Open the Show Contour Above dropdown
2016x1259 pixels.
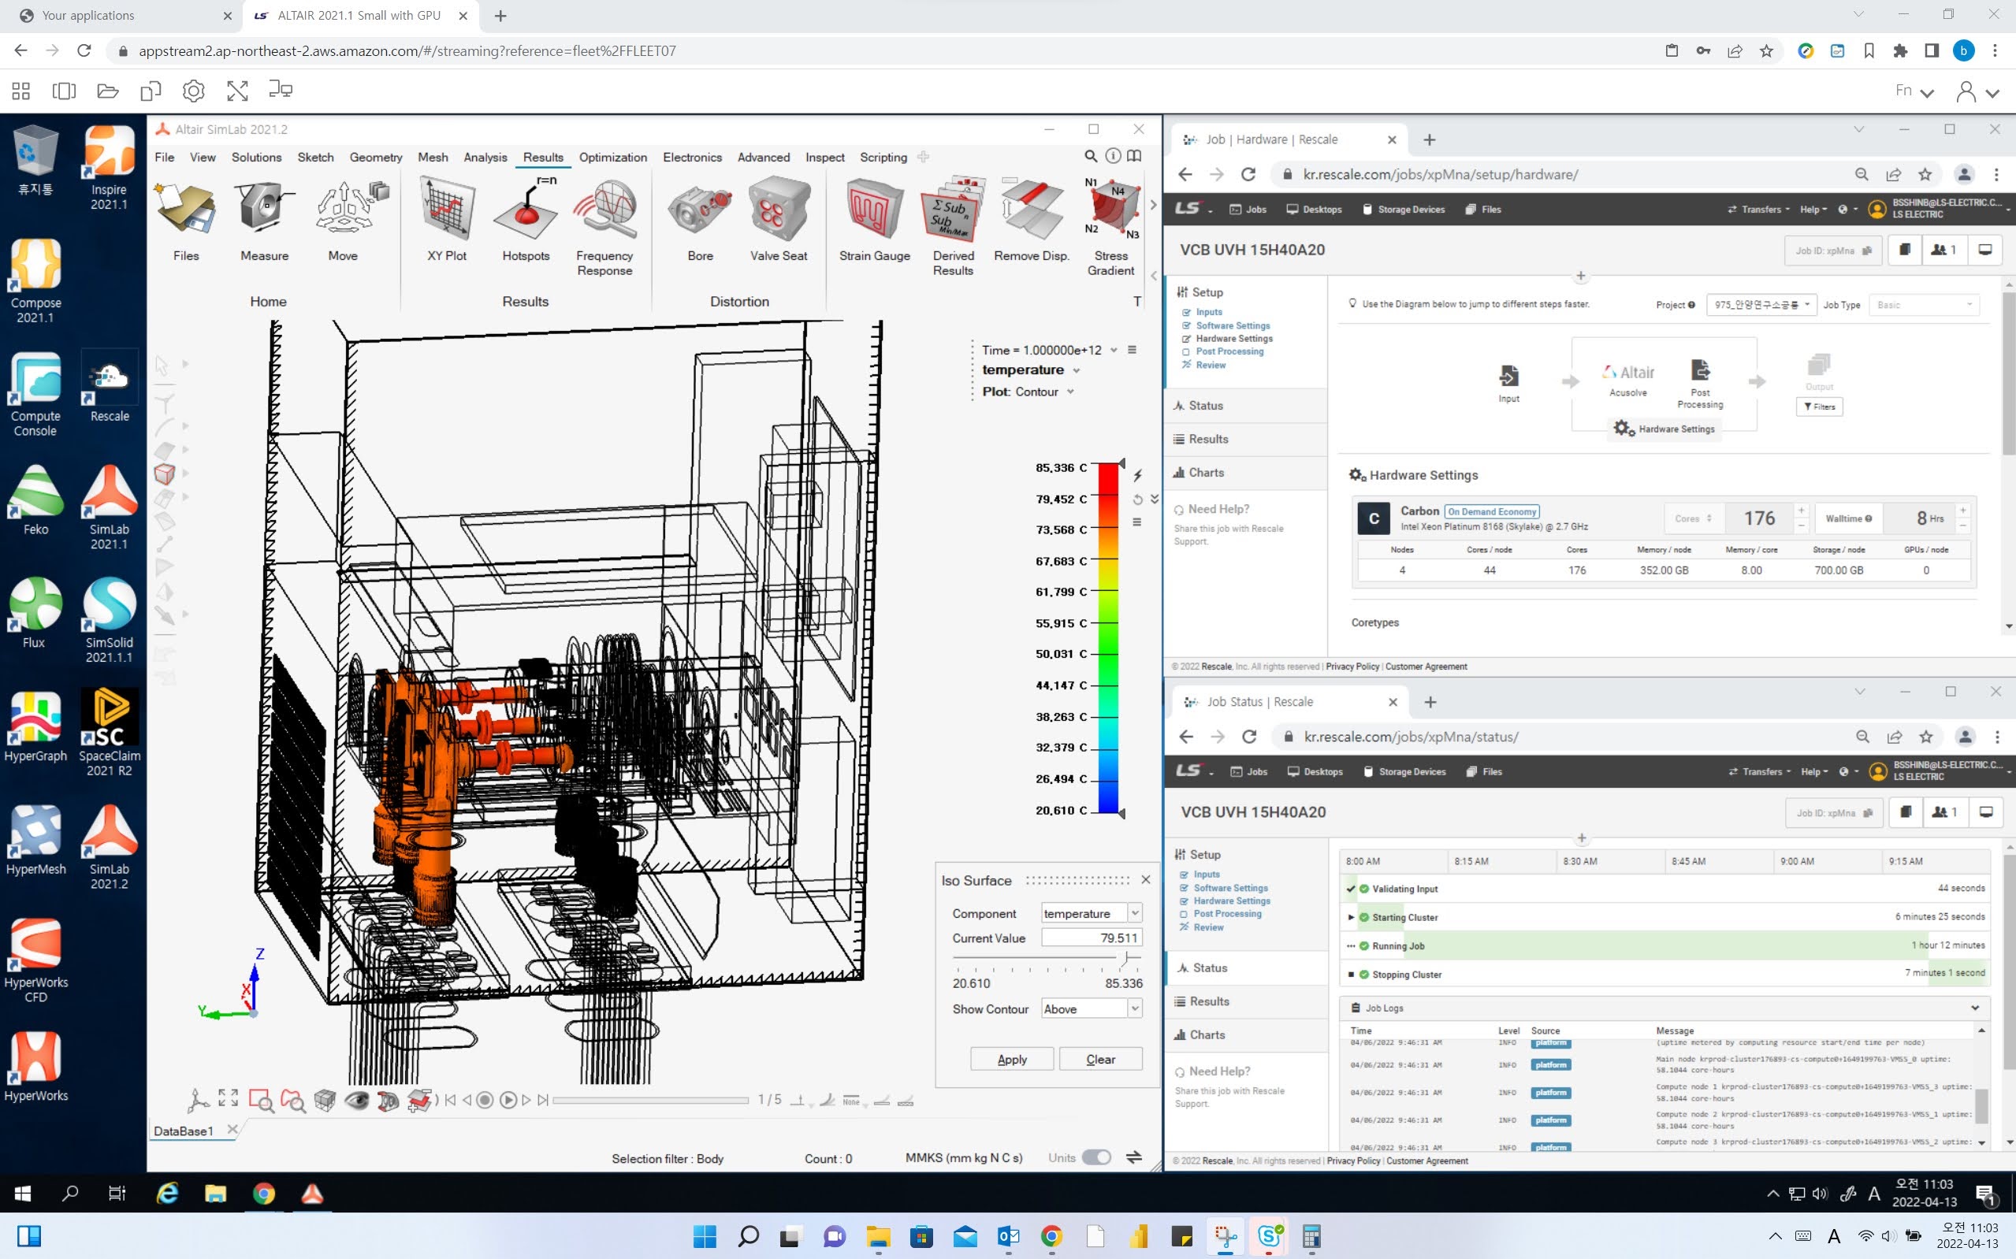[1134, 1009]
